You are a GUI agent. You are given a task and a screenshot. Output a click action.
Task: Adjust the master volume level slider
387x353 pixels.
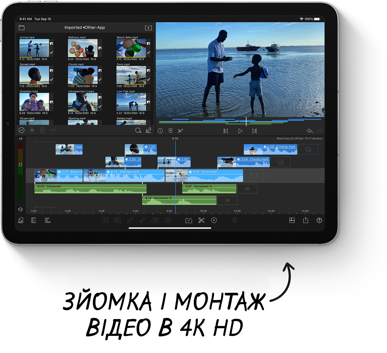tap(20, 164)
